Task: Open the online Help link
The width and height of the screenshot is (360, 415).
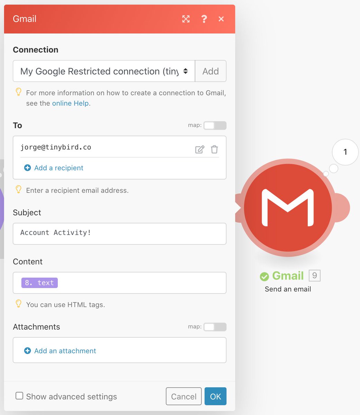Action: pyautogui.click(x=70, y=103)
